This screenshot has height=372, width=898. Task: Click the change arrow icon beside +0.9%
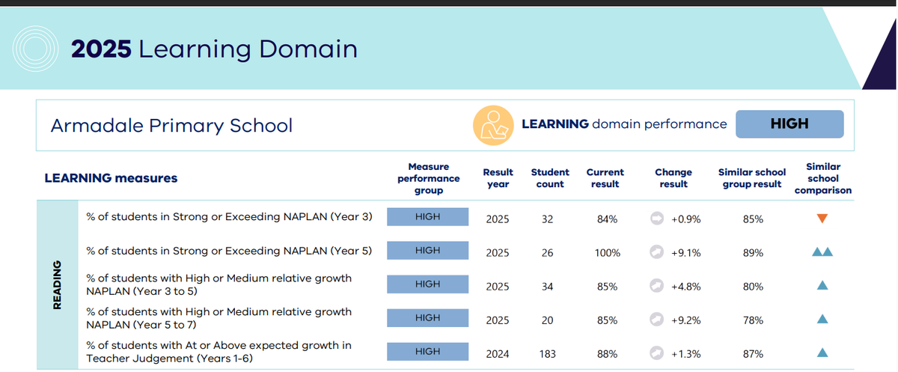pos(656,219)
